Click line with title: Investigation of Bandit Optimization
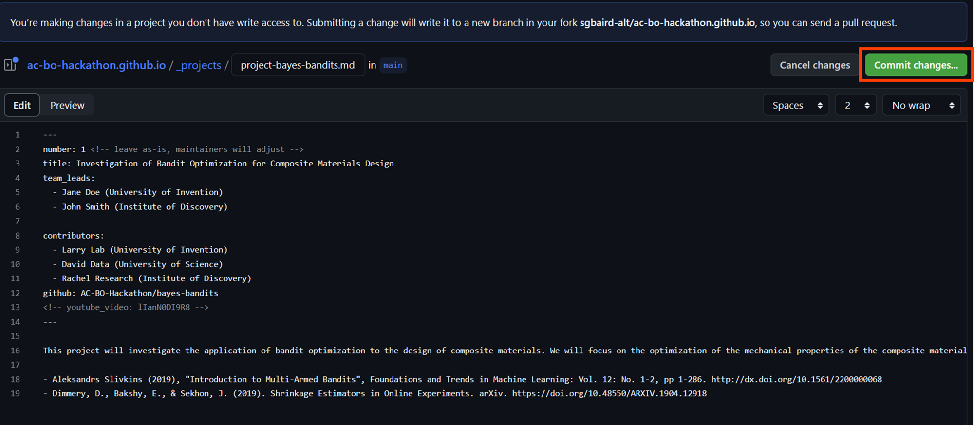 tap(218, 164)
